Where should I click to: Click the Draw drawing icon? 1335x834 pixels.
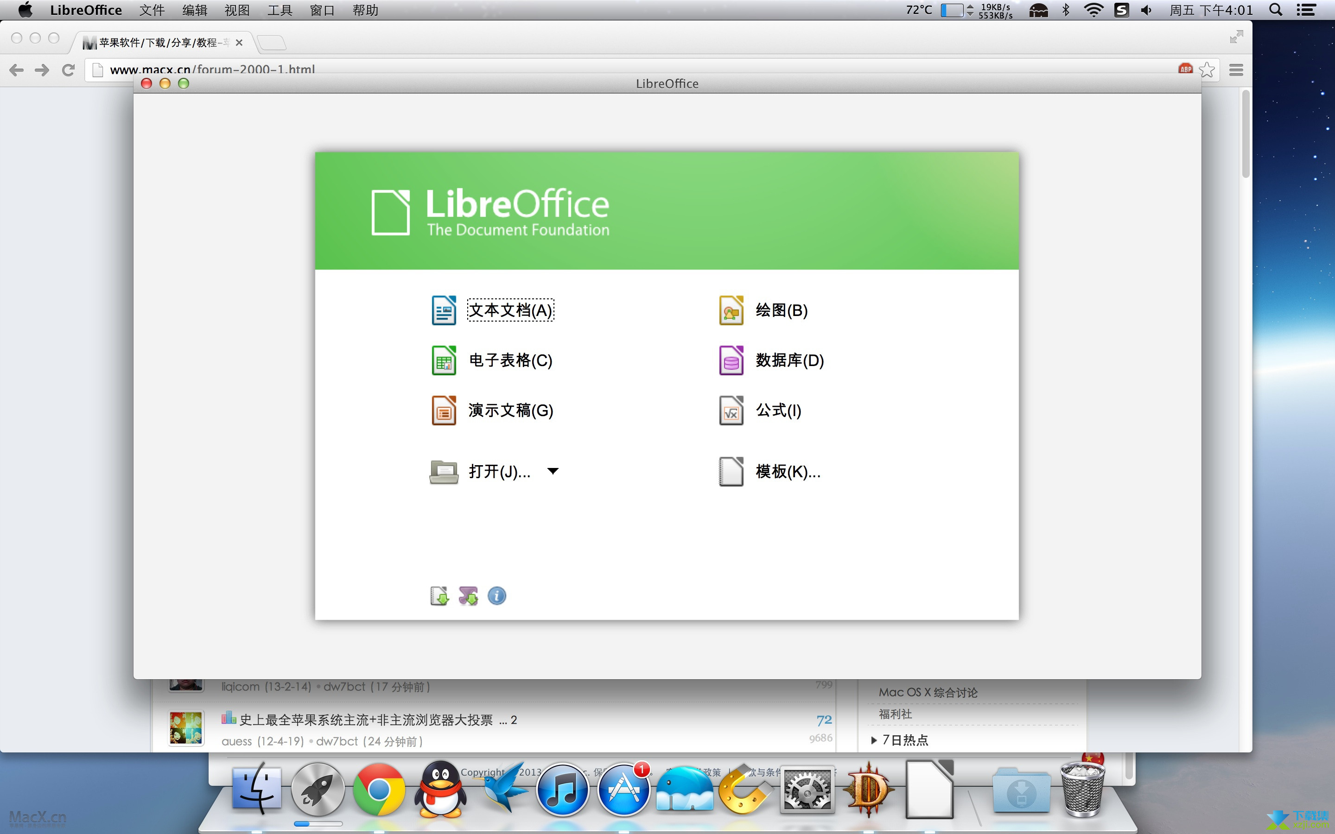[x=731, y=310]
